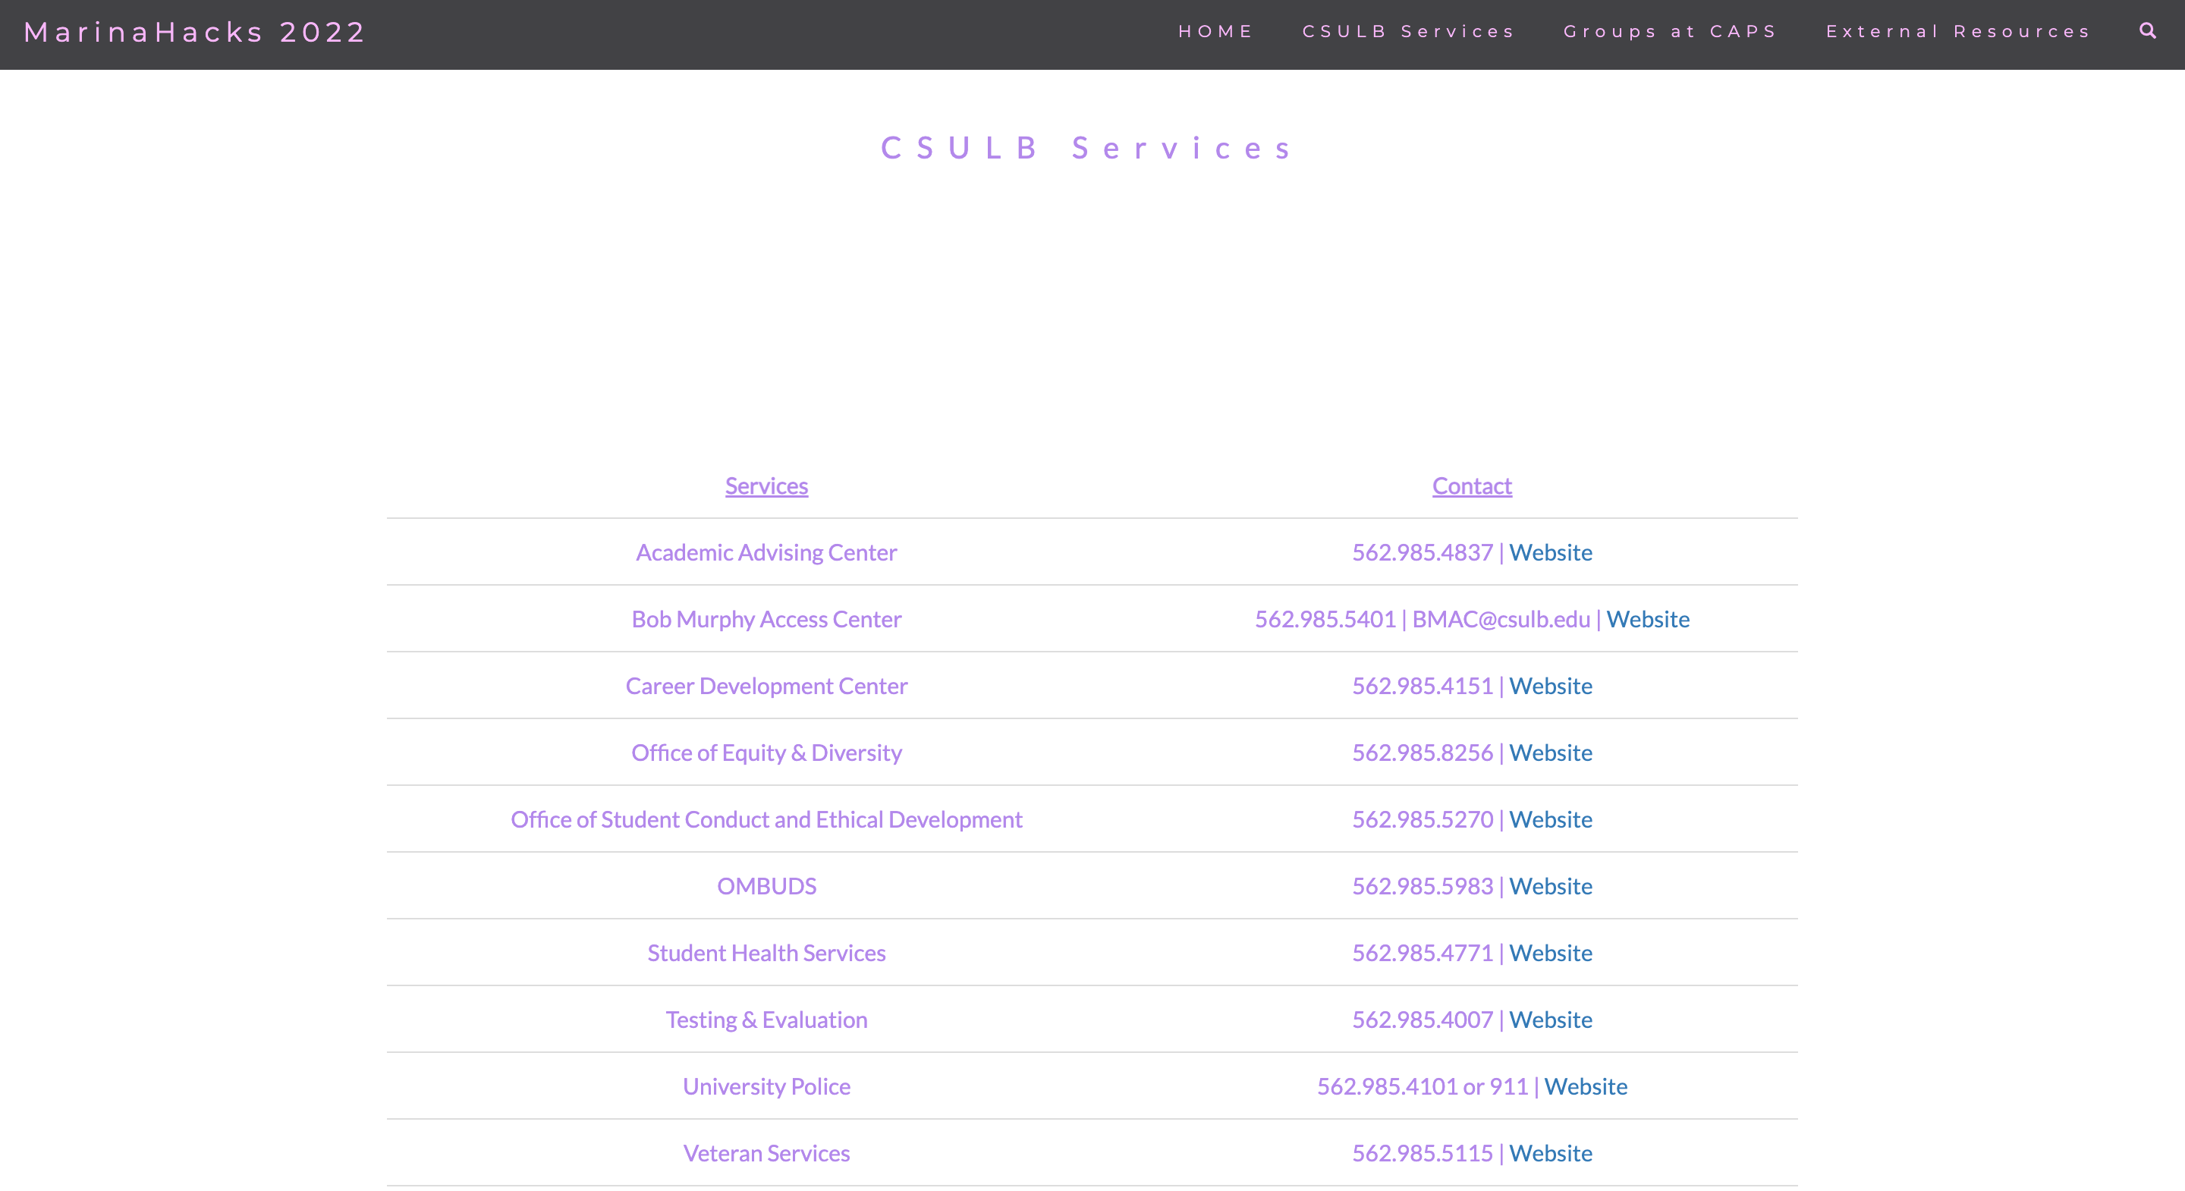
Task: Visit Veteran Services Website link
Action: (x=1550, y=1153)
